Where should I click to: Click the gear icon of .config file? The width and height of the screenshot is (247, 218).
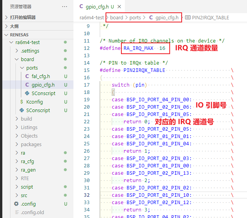tap(16, 204)
